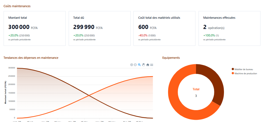Enable the panning hand tool

(143, 65)
